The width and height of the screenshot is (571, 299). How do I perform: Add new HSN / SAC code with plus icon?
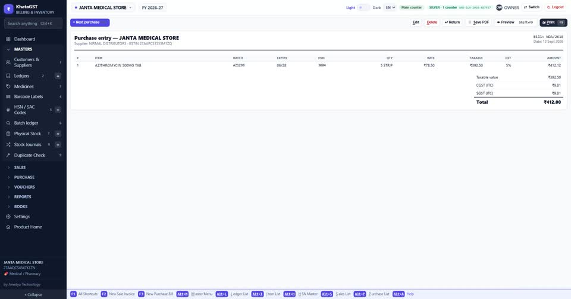click(58, 110)
